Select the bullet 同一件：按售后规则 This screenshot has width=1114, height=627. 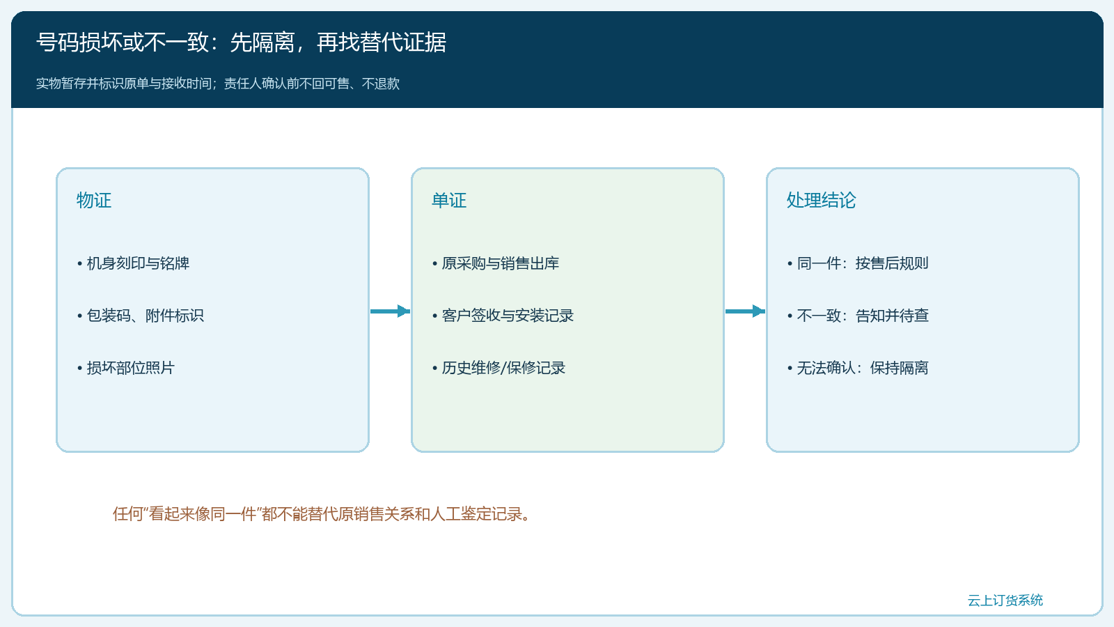858,263
